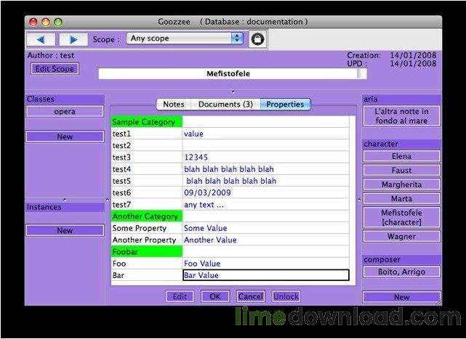Click the Edit Scope button
466x339 pixels.
pyautogui.click(x=55, y=69)
